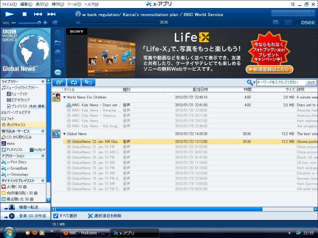This screenshot has width=318, height=238.
Task: Toggle the すべて選択 checkbox
Action: tap(56, 216)
